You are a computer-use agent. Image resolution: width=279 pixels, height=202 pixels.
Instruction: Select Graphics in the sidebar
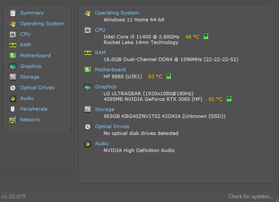pos(31,66)
